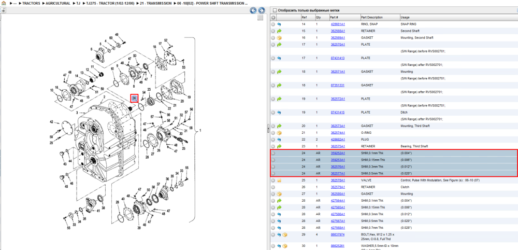This screenshot has height=250, width=518.
Task: Open part number link 87351331
Action: pyautogui.click(x=337, y=85)
